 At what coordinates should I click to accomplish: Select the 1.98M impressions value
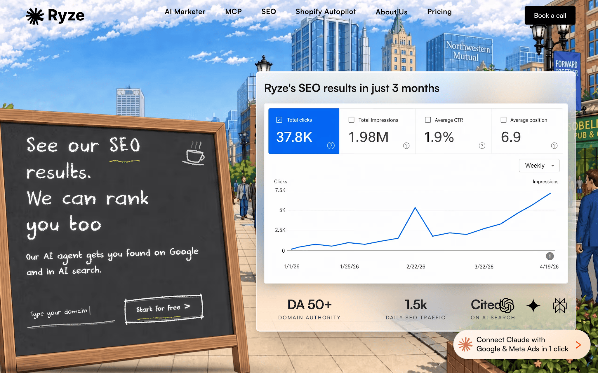click(x=368, y=137)
